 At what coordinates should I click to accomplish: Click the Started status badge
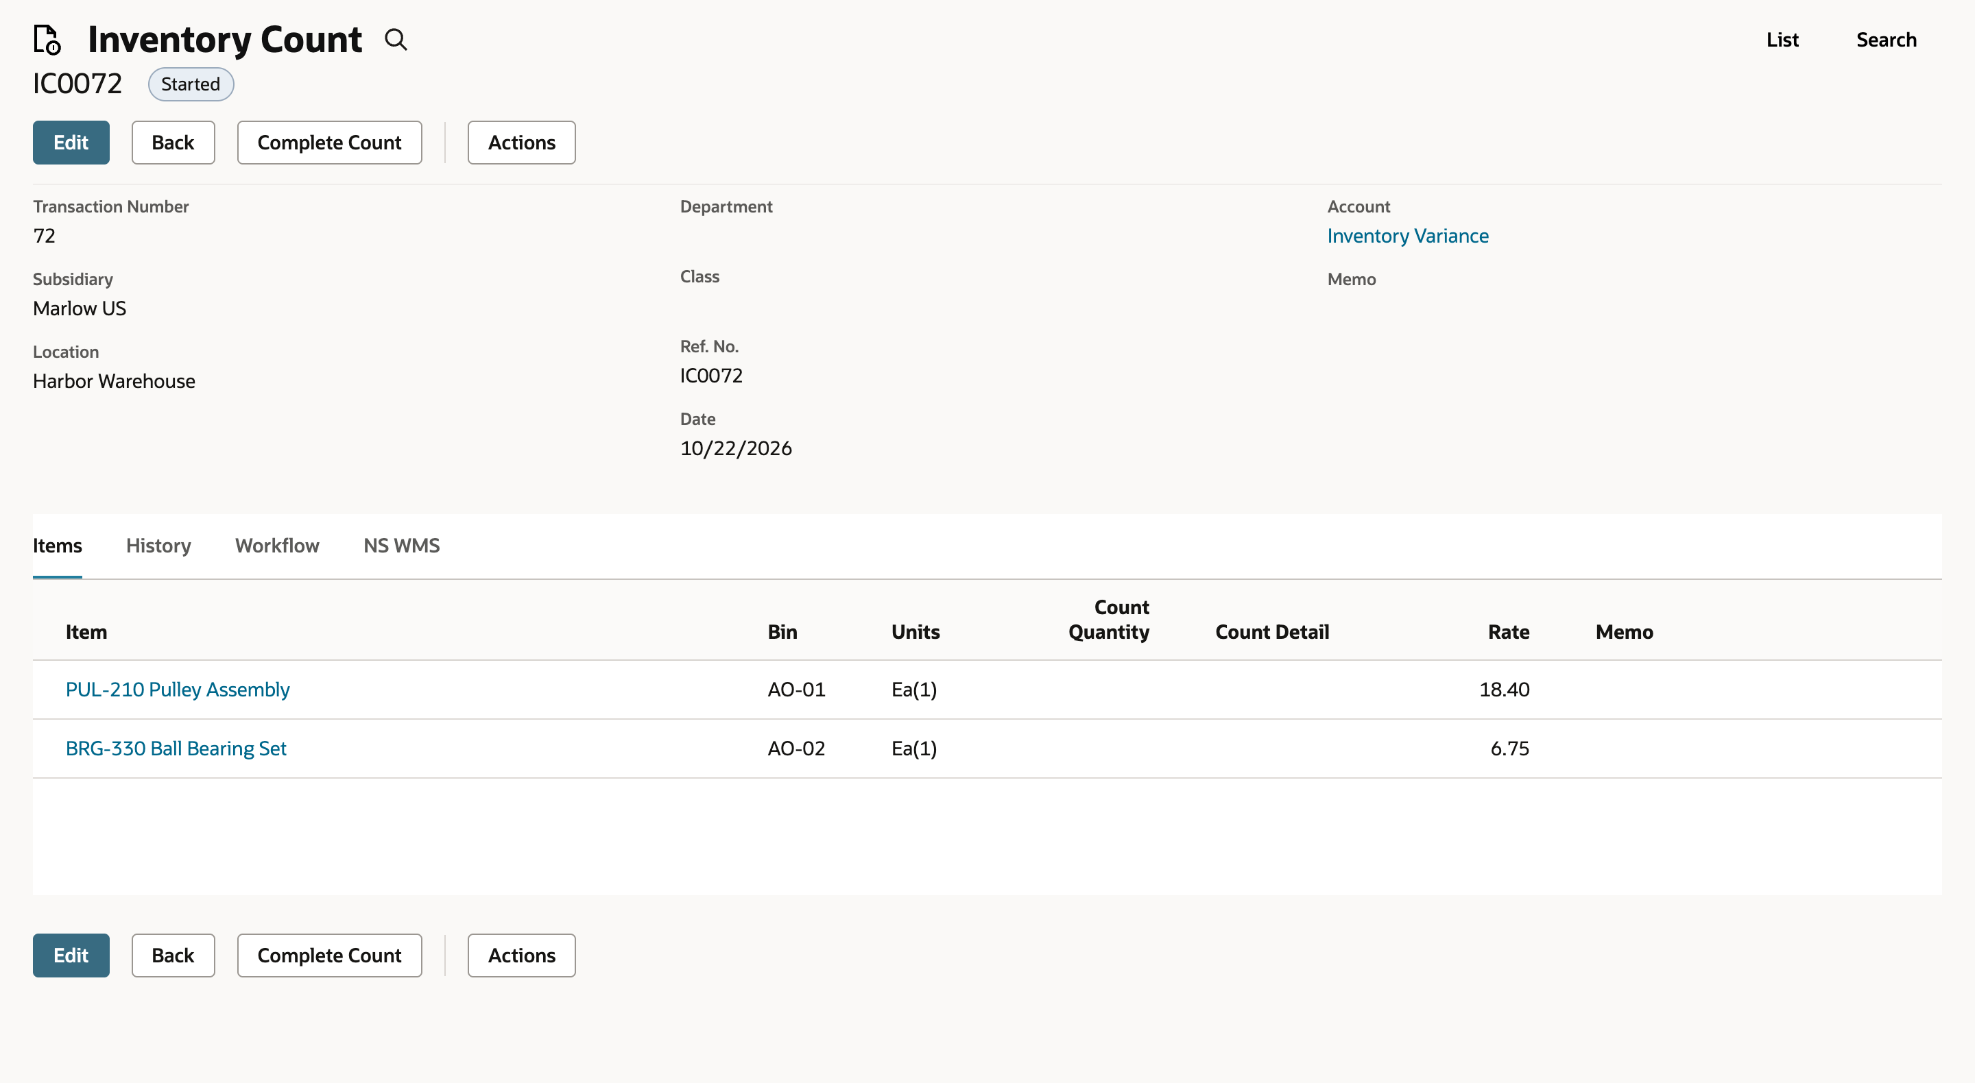point(190,84)
